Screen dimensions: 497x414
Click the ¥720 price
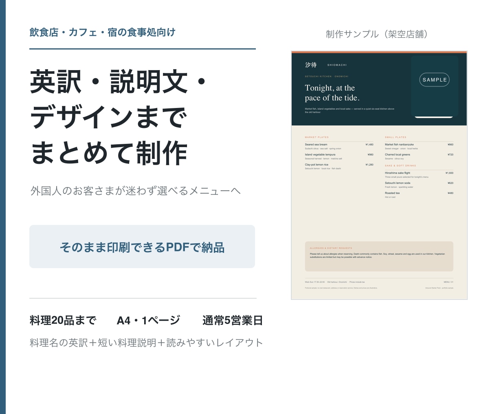click(450, 155)
